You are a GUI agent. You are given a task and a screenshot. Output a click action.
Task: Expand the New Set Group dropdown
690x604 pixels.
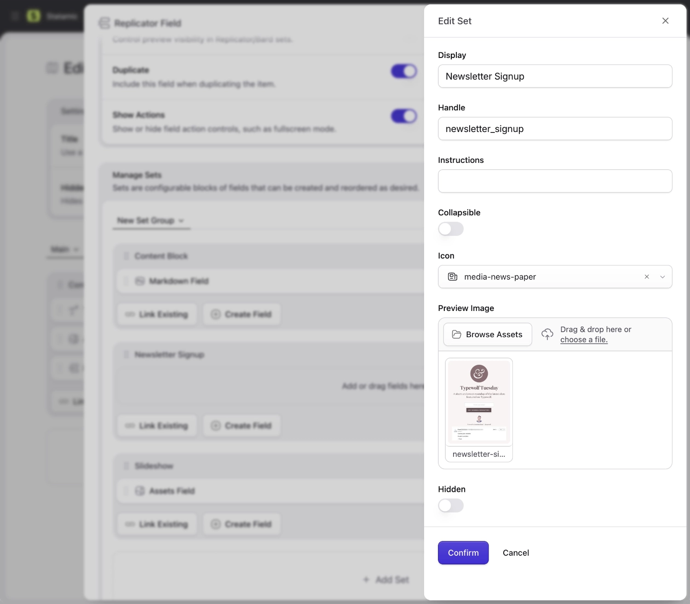(181, 220)
